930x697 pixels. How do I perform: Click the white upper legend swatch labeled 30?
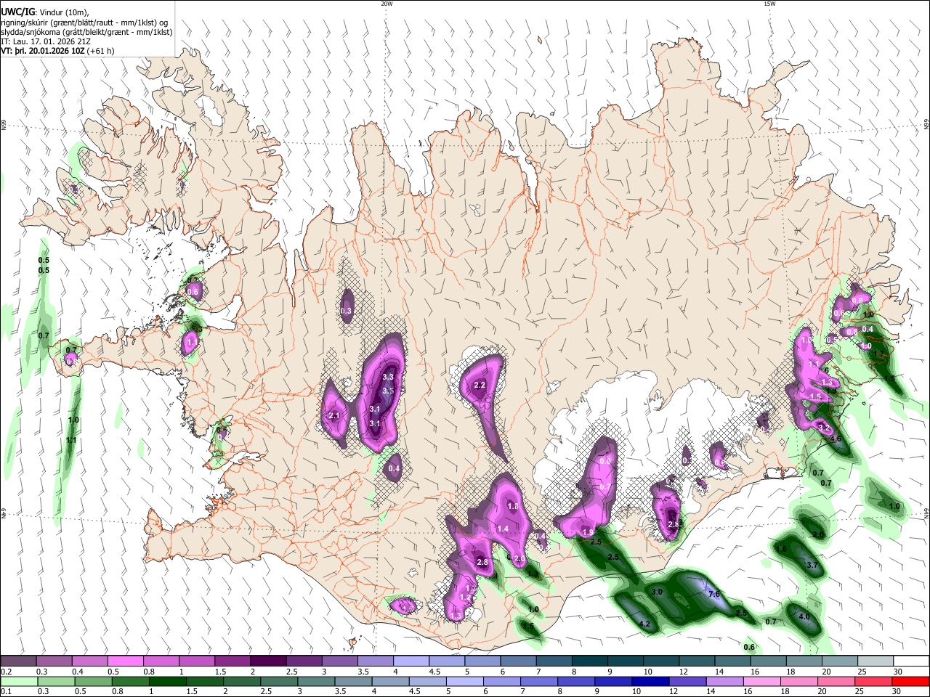(x=911, y=661)
